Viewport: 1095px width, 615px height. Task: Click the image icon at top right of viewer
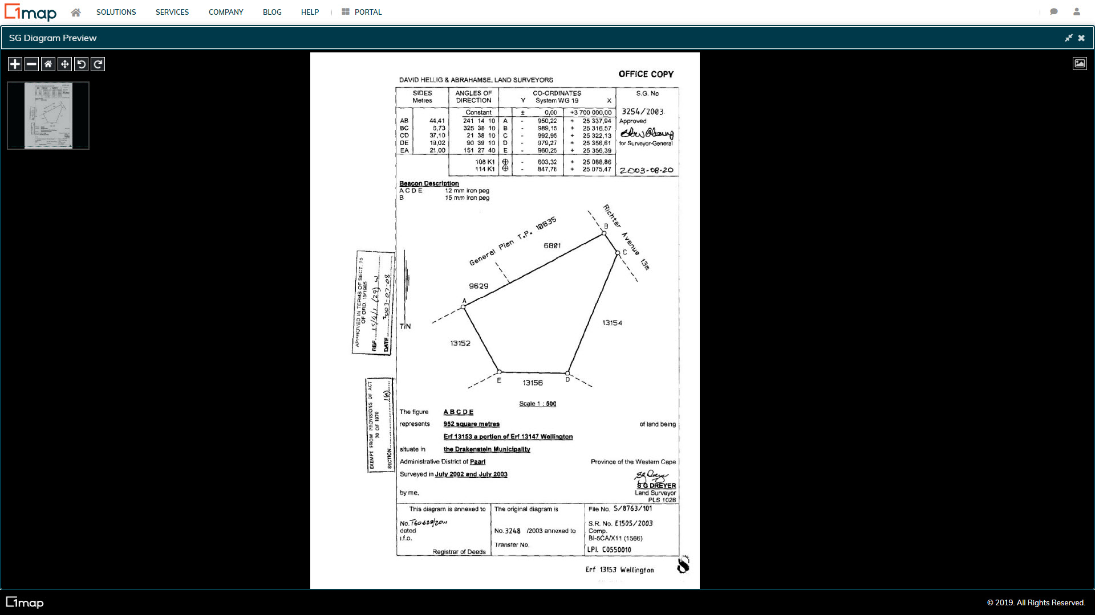(1080, 64)
